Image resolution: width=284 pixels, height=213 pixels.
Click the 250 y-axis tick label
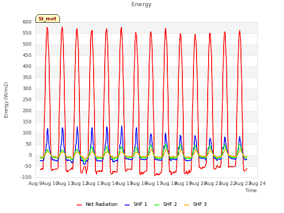(27, 99)
